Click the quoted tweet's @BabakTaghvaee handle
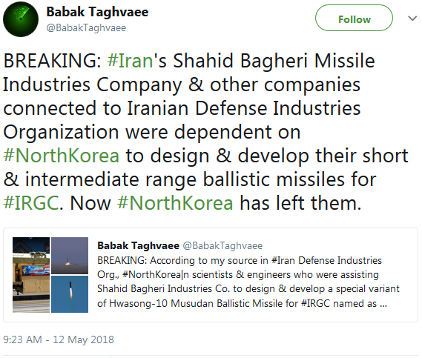This screenshot has height=358, width=422. coord(222,245)
